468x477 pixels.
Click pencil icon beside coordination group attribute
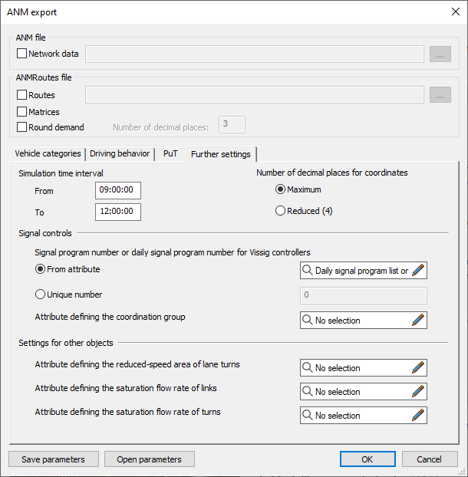417,321
